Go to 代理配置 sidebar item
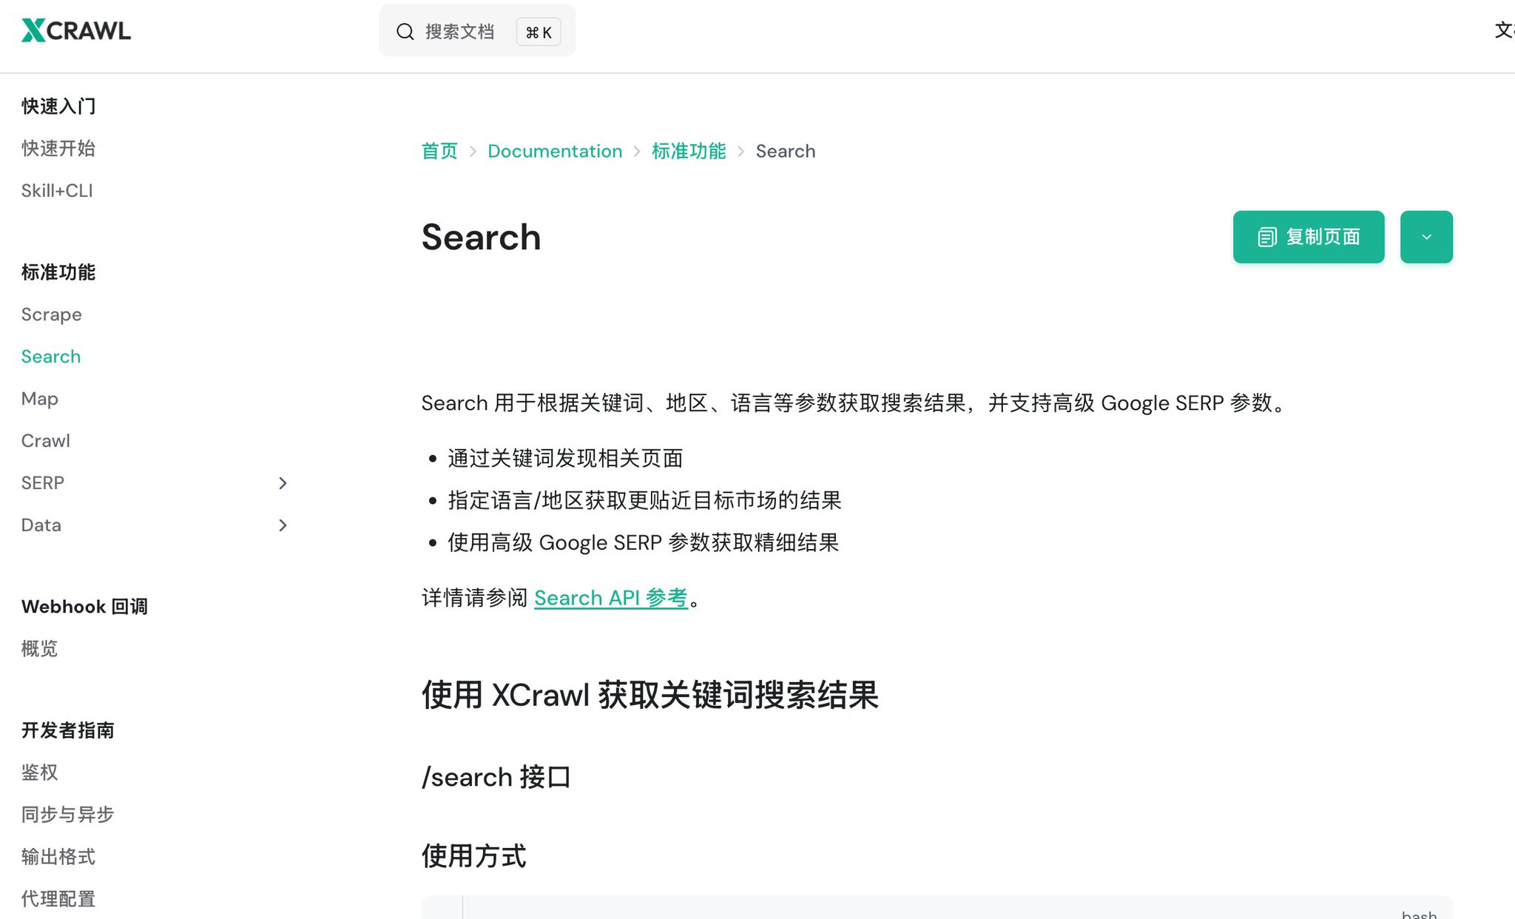This screenshot has height=919, width=1515. point(58,899)
